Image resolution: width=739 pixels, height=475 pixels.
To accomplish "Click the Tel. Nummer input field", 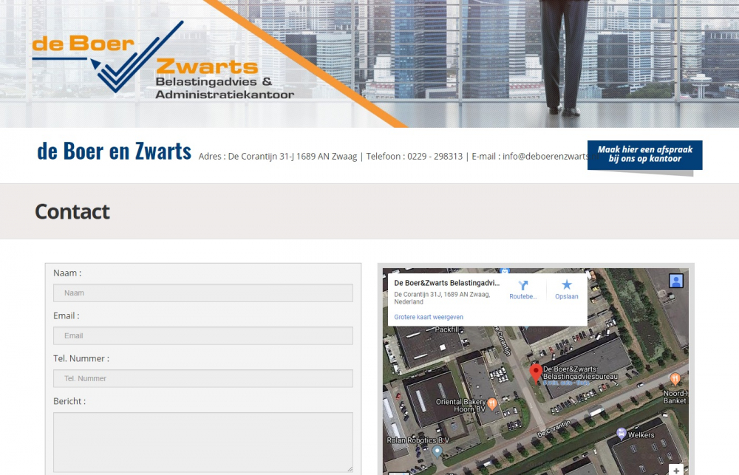I will (203, 378).
